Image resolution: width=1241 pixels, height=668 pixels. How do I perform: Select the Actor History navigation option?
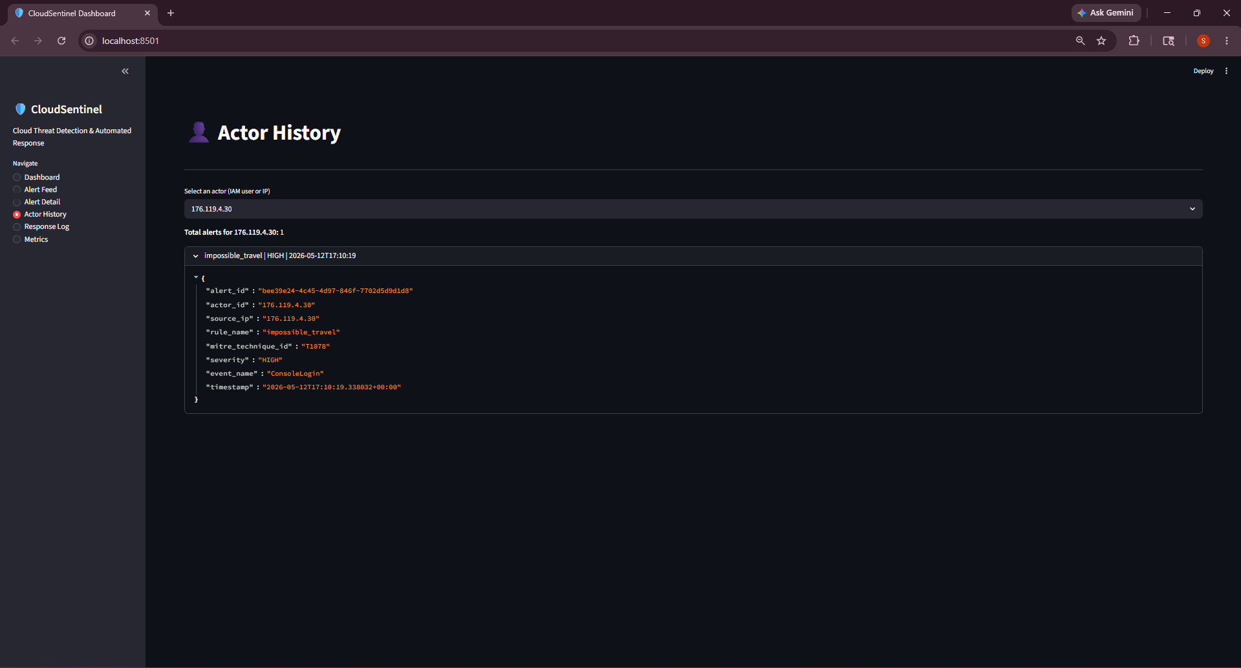point(39,214)
